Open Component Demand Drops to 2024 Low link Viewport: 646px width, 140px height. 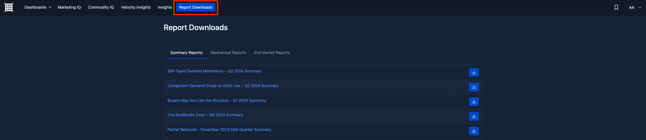point(223,86)
